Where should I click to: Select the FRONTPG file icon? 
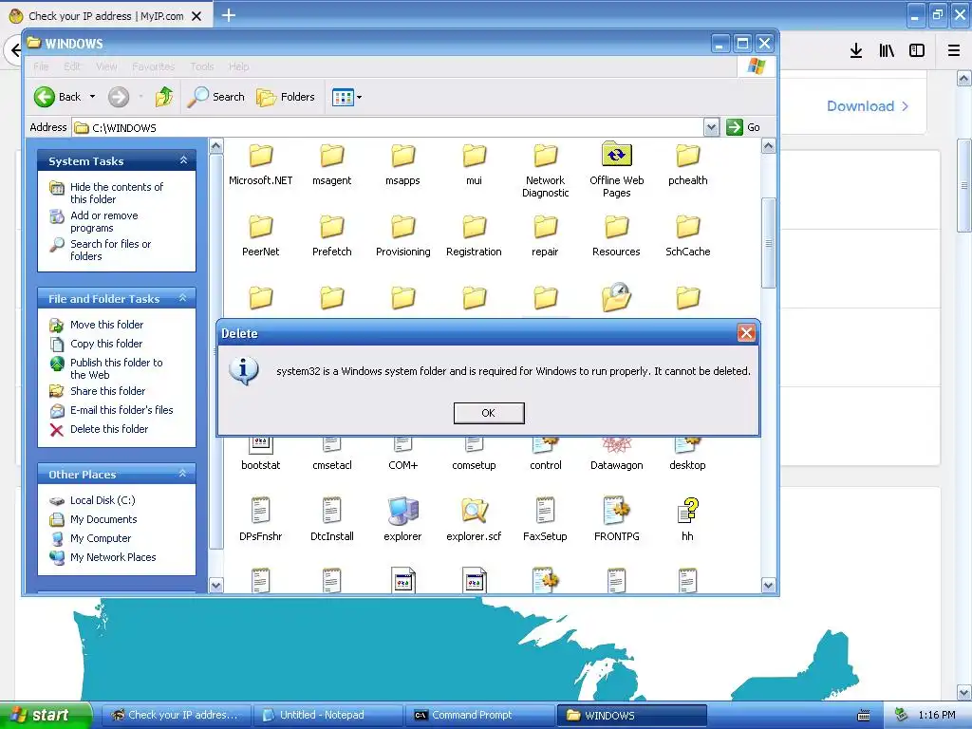click(617, 511)
